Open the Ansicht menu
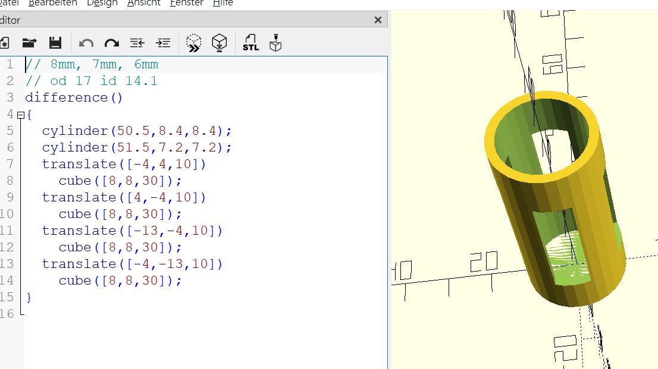The height and width of the screenshot is (369, 658). click(x=144, y=4)
